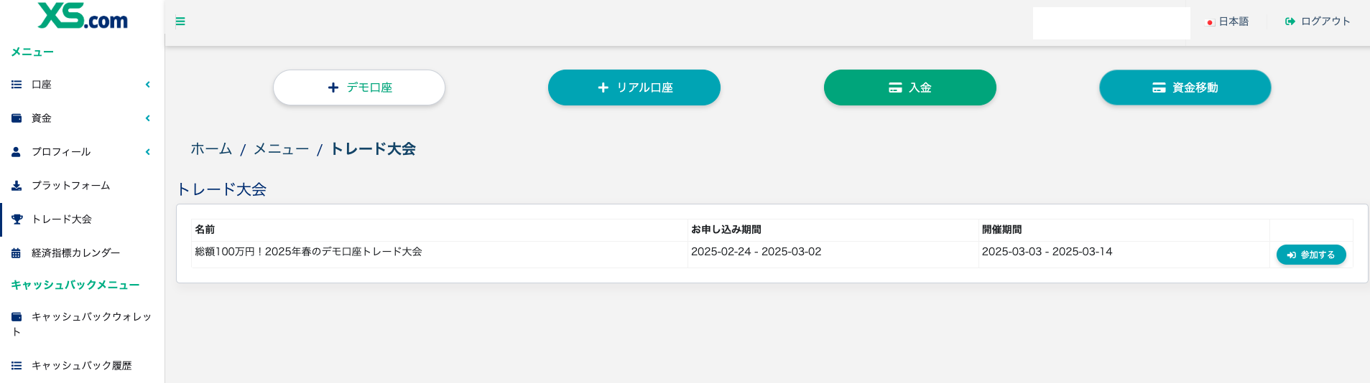Click the リアル口座 button
Viewport: 1370px width, 383px height.
tap(634, 88)
